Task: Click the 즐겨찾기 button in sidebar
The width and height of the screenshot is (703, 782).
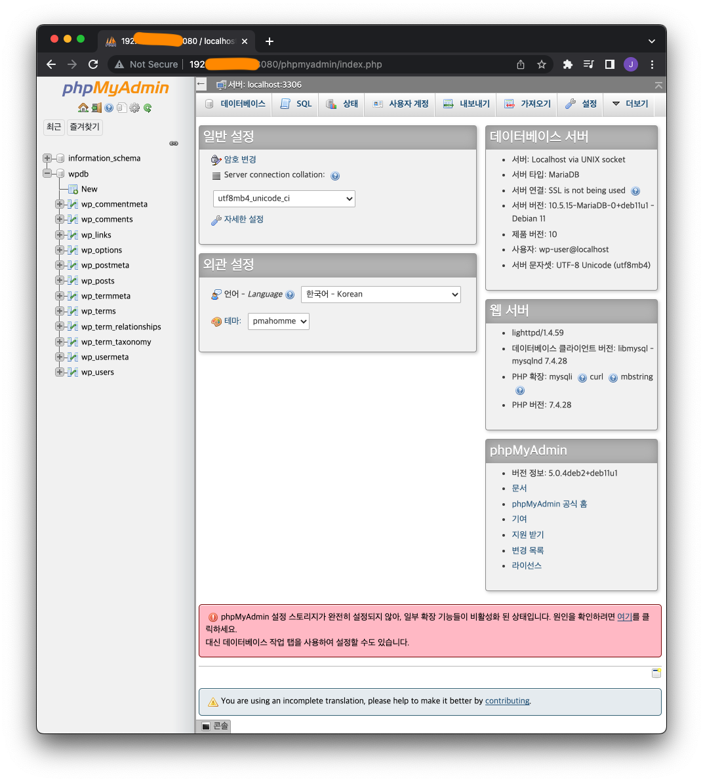Action: (85, 127)
